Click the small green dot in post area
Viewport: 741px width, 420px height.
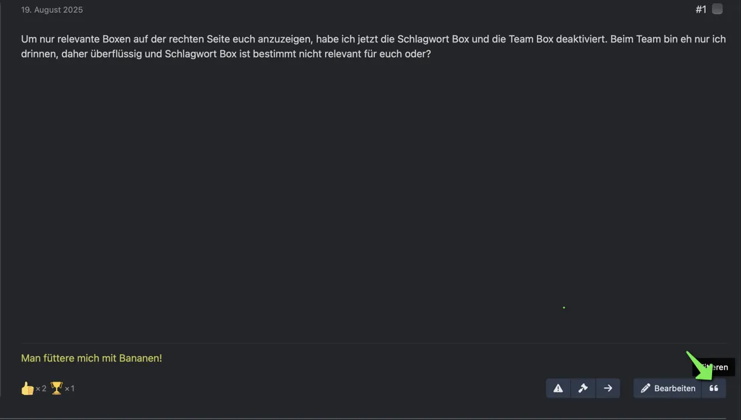pyautogui.click(x=564, y=308)
